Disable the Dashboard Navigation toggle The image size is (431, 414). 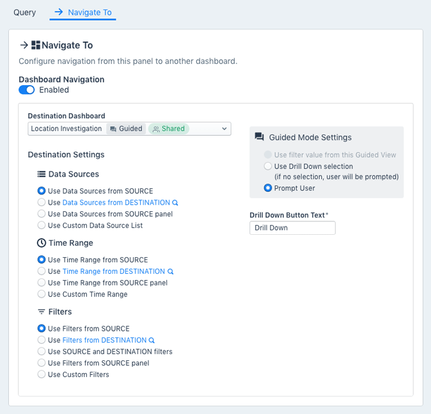(26, 90)
